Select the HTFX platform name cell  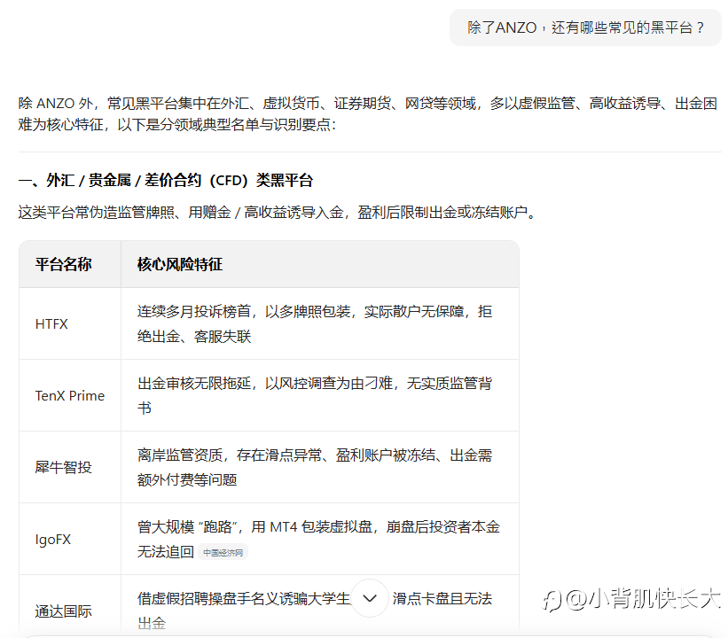[x=70, y=323]
